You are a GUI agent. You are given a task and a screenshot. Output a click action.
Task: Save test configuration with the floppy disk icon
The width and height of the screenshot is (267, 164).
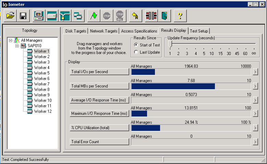tap(23, 16)
